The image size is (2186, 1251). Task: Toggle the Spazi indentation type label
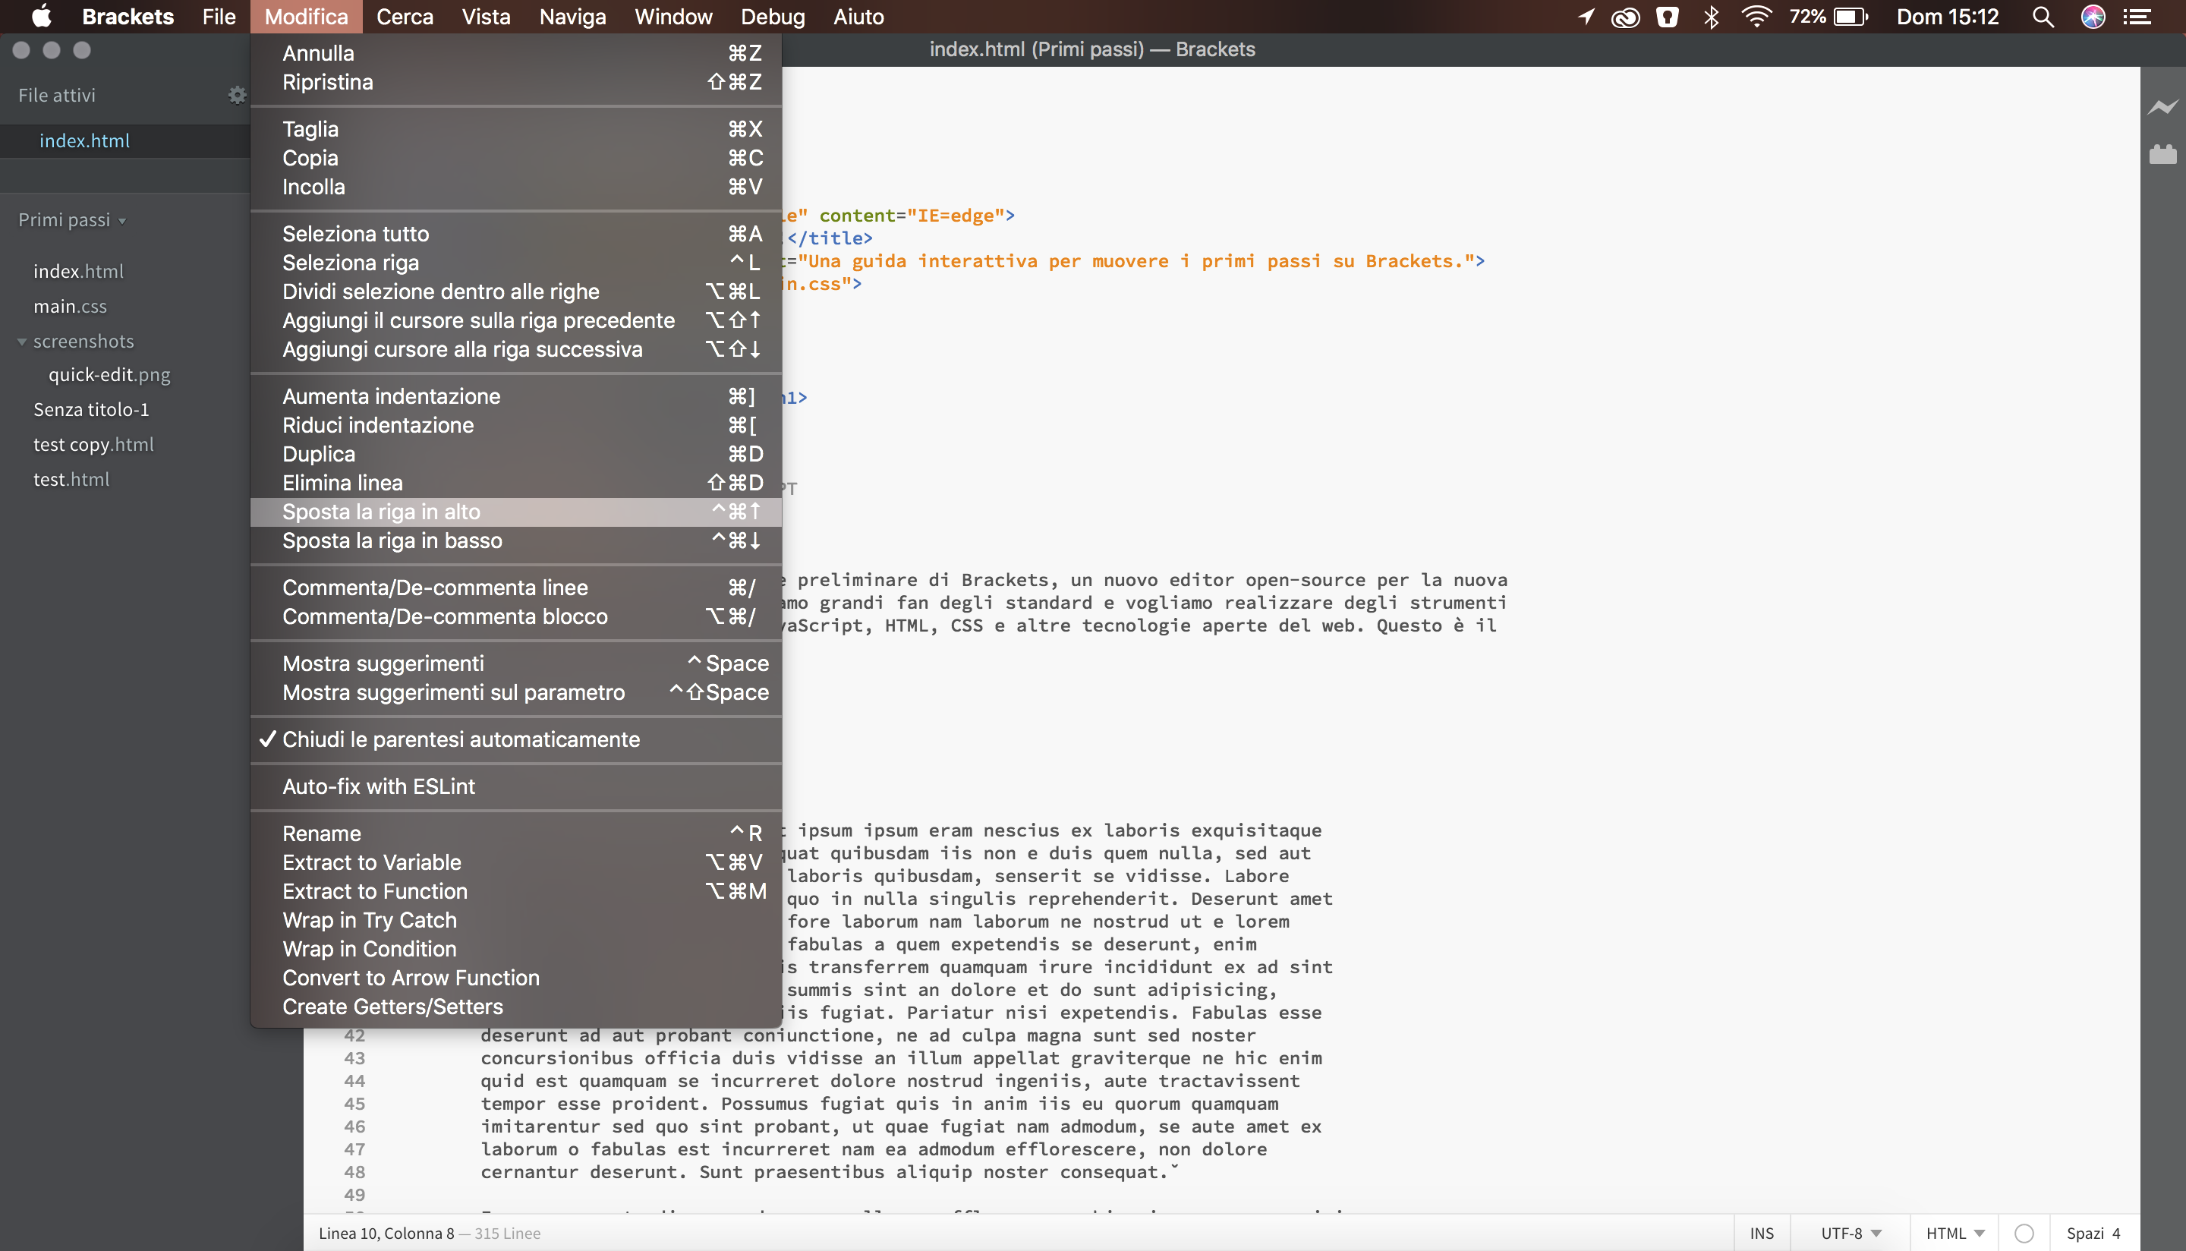pyautogui.click(x=2084, y=1233)
